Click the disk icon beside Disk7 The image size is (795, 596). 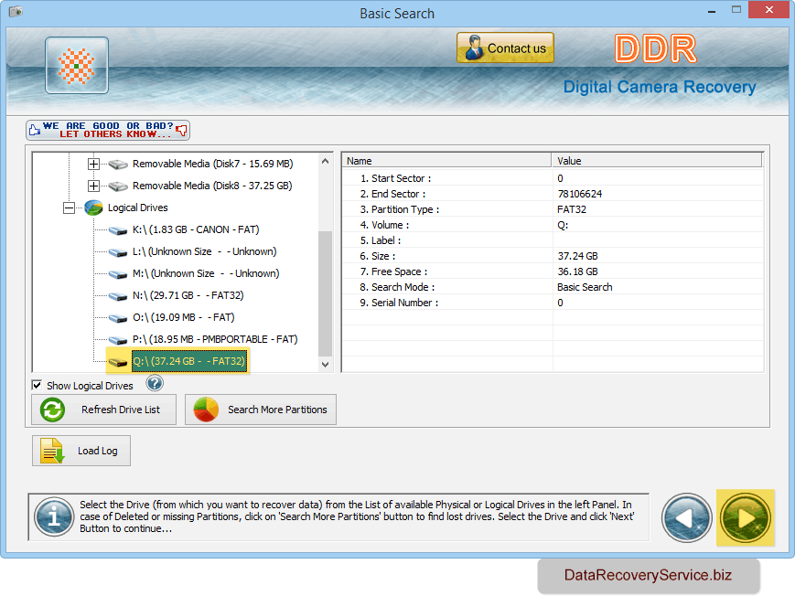point(118,165)
